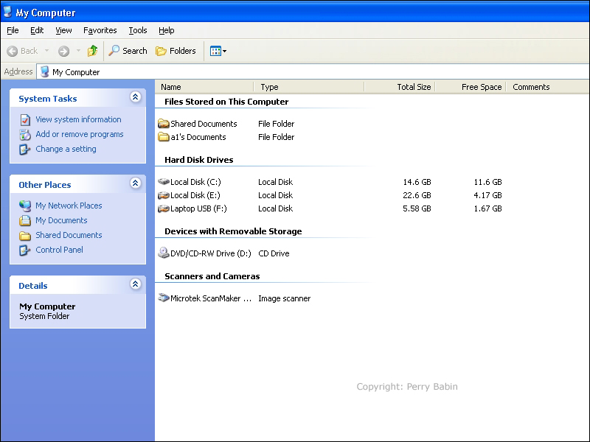590x442 pixels.
Task: Select the Local Disk (E:) name text
Action: point(195,195)
